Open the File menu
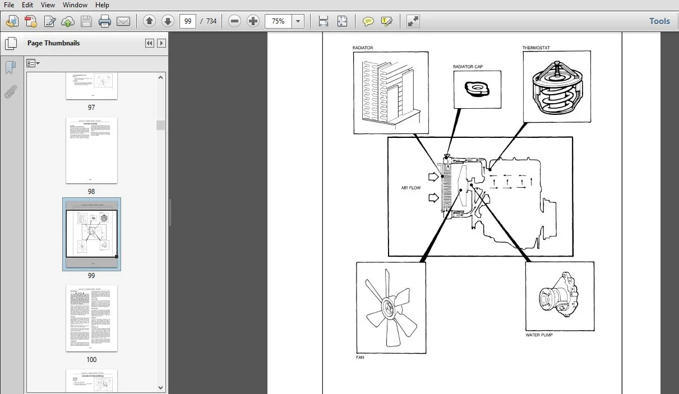This screenshot has height=394, width=679. coord(9,5)
